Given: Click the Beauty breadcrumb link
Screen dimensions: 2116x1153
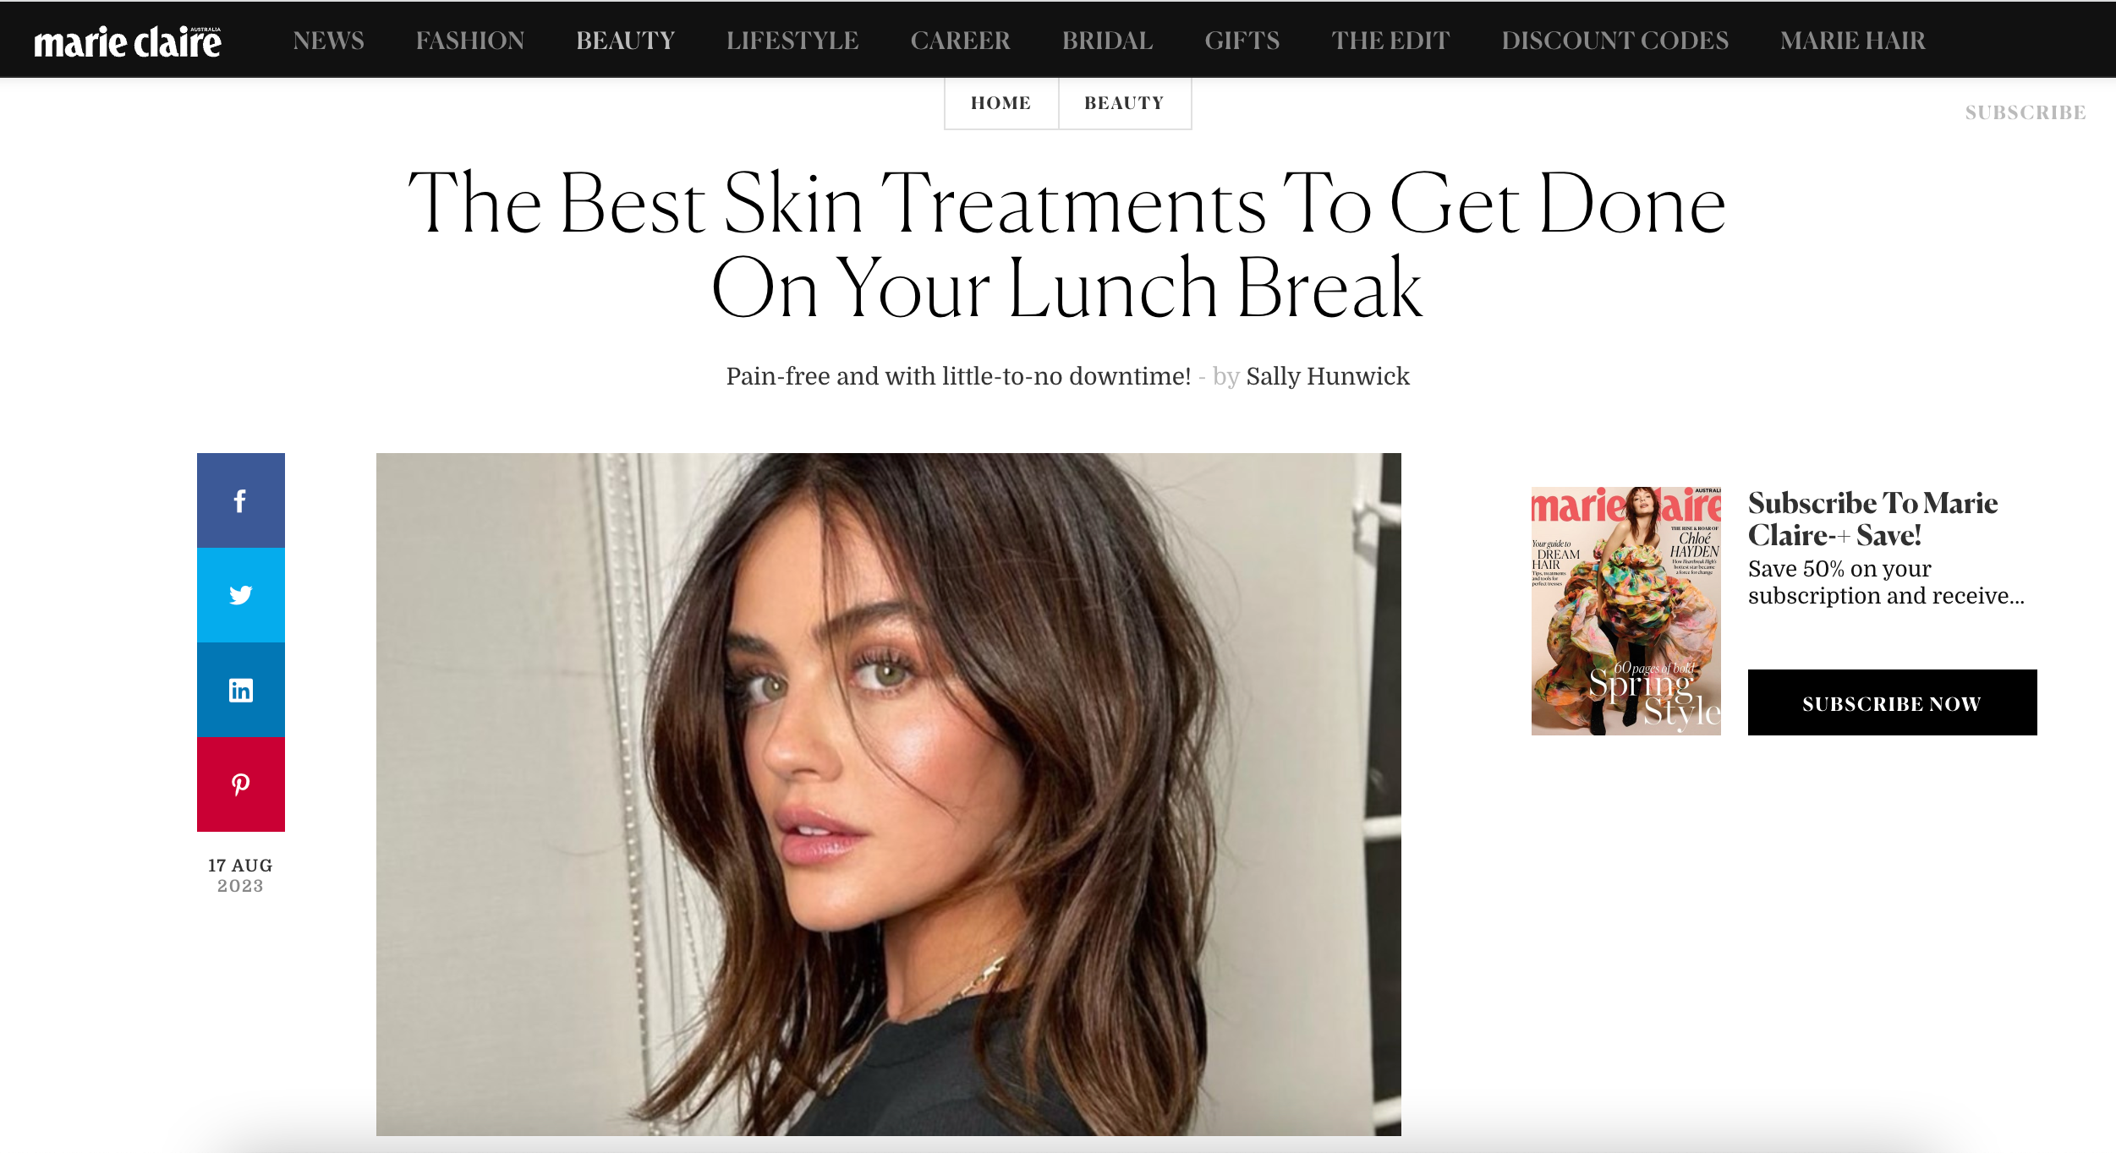Looking at the screenshot, I should click(x=1125, y=103).
